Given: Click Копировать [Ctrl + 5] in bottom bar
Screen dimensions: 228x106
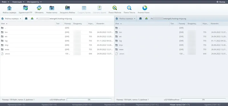Looking at the screenshot, I should [x=82, y=105].
